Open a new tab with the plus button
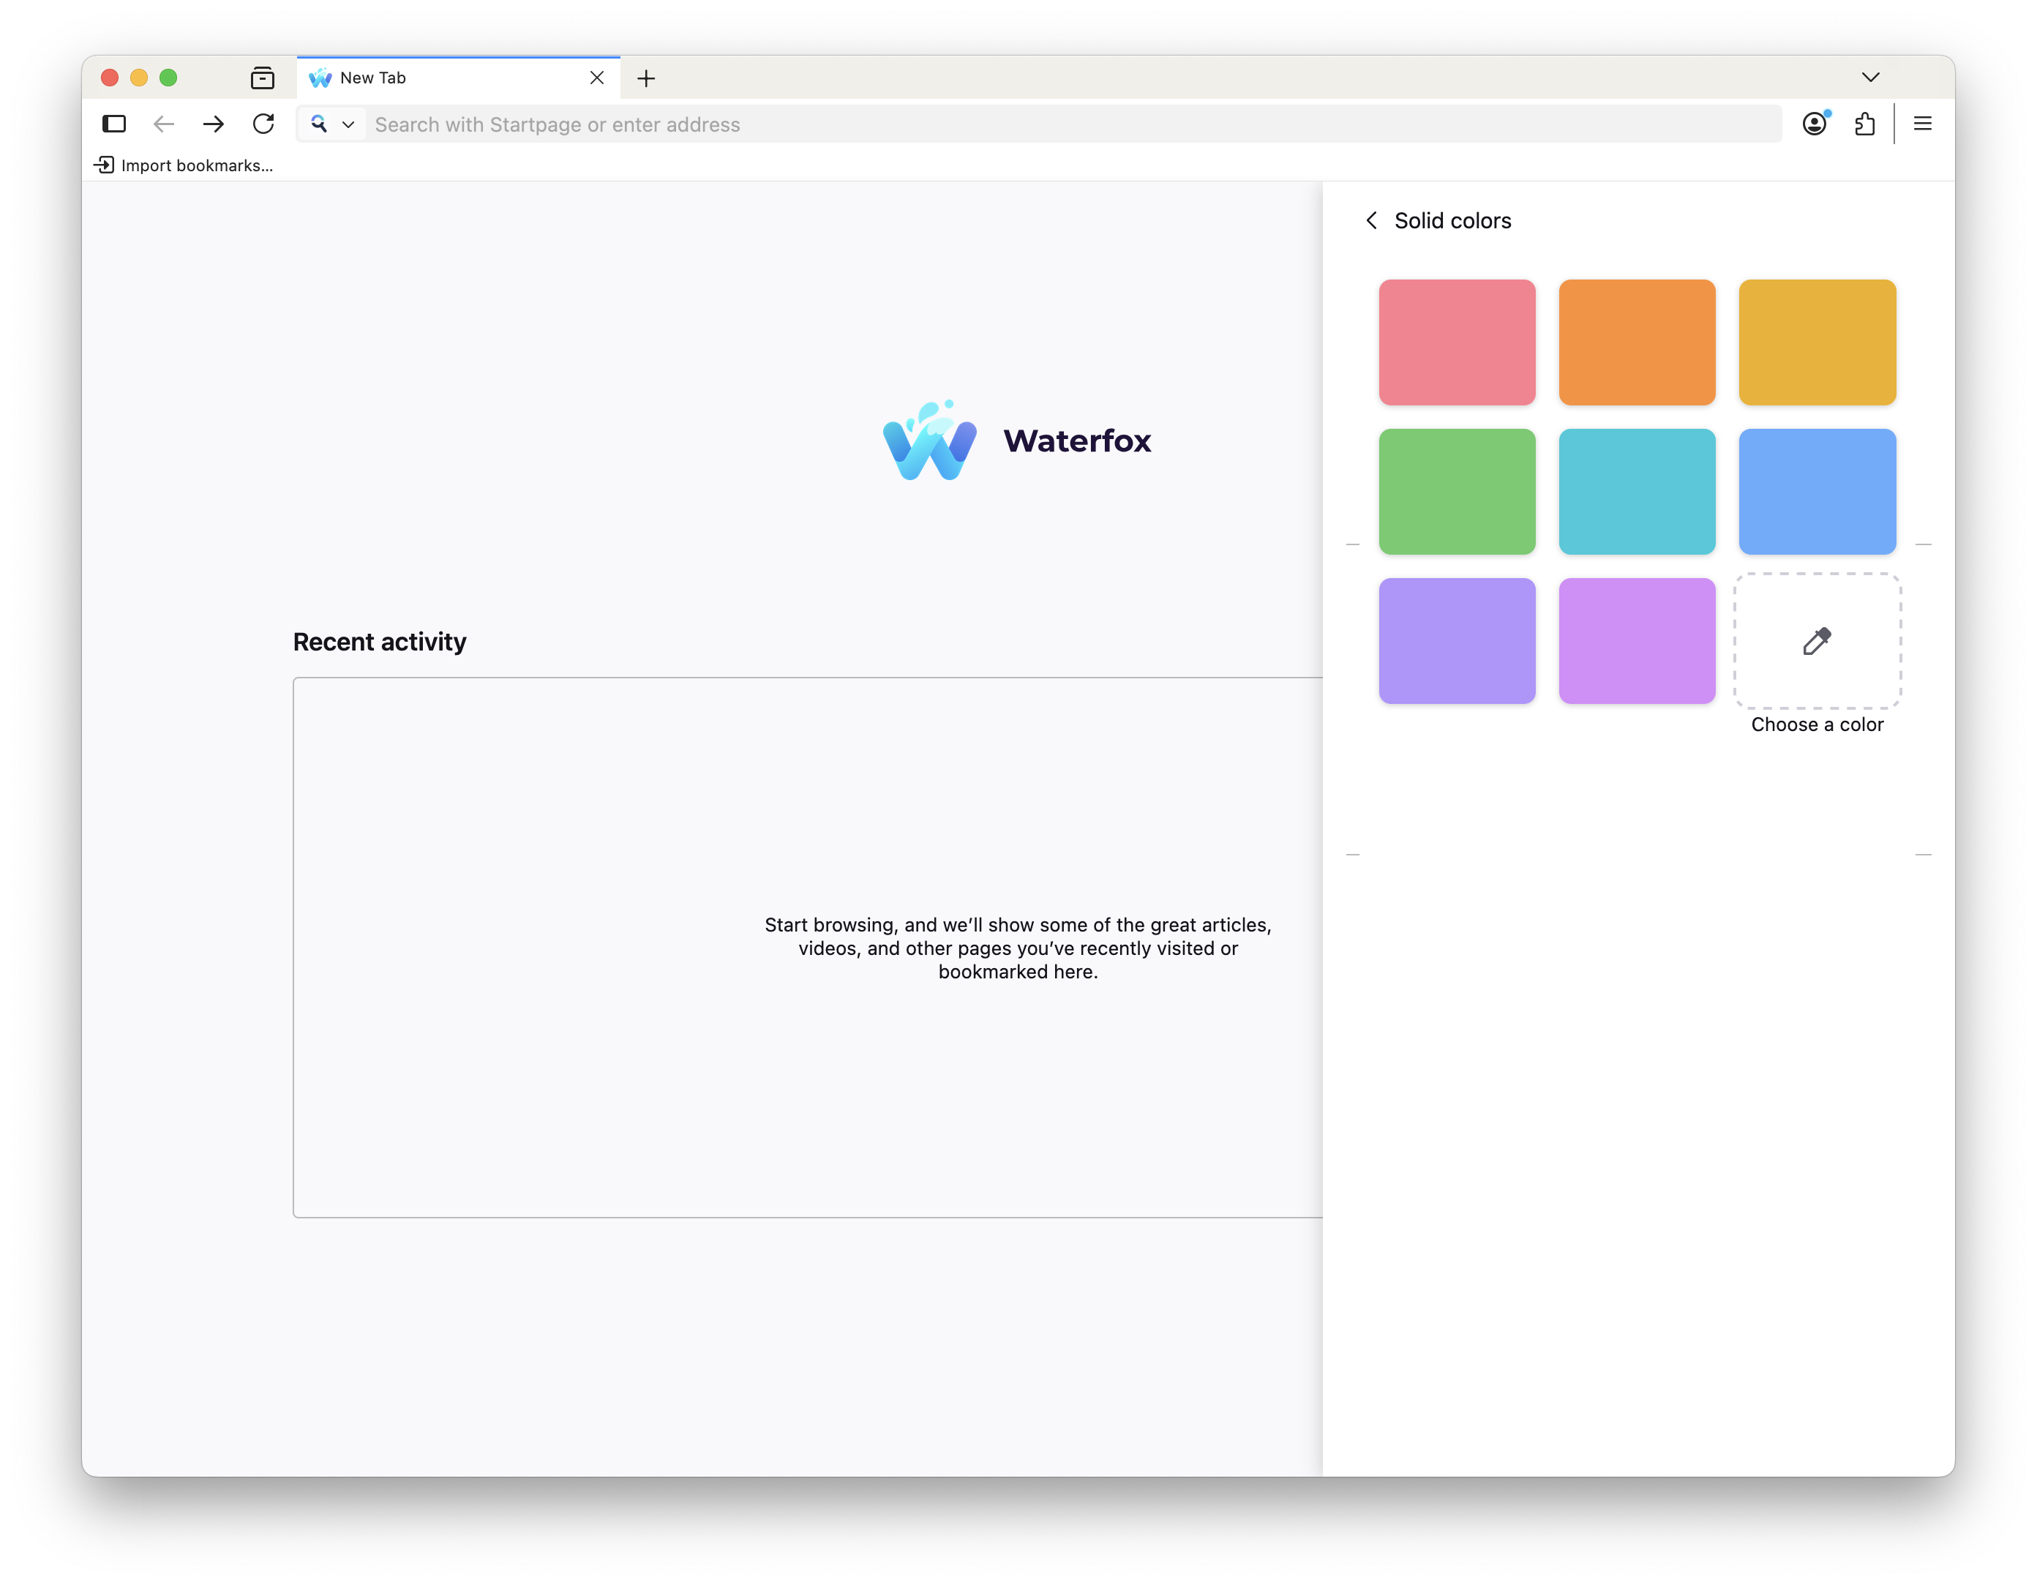This screenshot has width=2037, height=1585. coord(645,78)
